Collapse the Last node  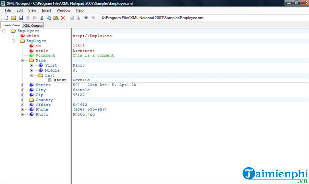tap(32, 75)
